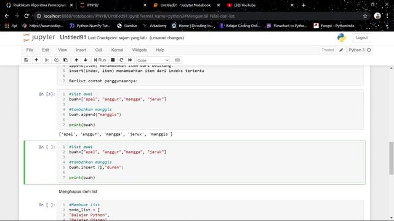
Task: Open the command palette keyboard icon
Action: coord(177,60)
